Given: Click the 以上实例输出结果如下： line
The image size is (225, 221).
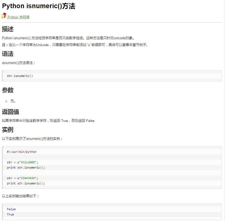Looking at the screenshot, I should [x=20, y=196].
